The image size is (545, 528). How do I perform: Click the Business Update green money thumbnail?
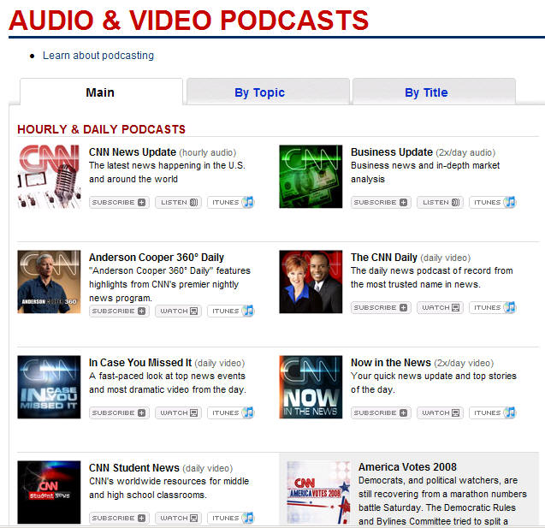311,176
